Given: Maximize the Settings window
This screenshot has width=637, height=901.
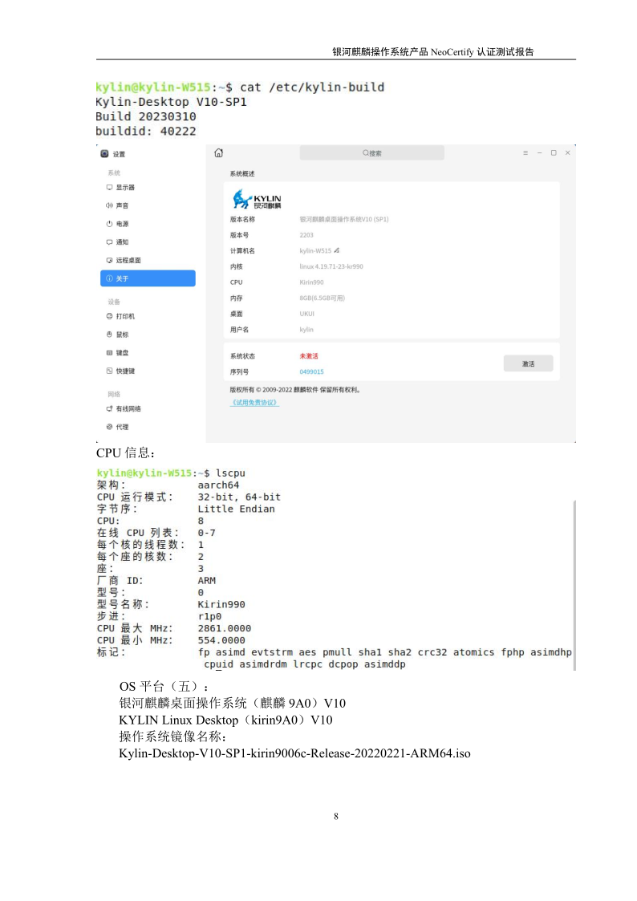Looking at the screenshot, I should [554, 153].
